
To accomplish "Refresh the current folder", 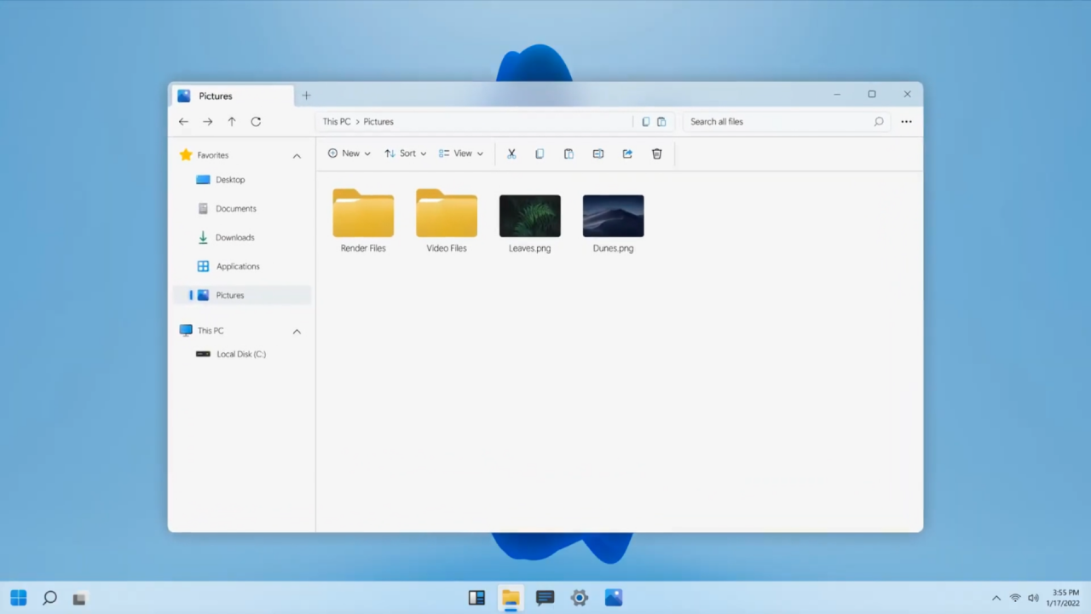I will (256, 122).
